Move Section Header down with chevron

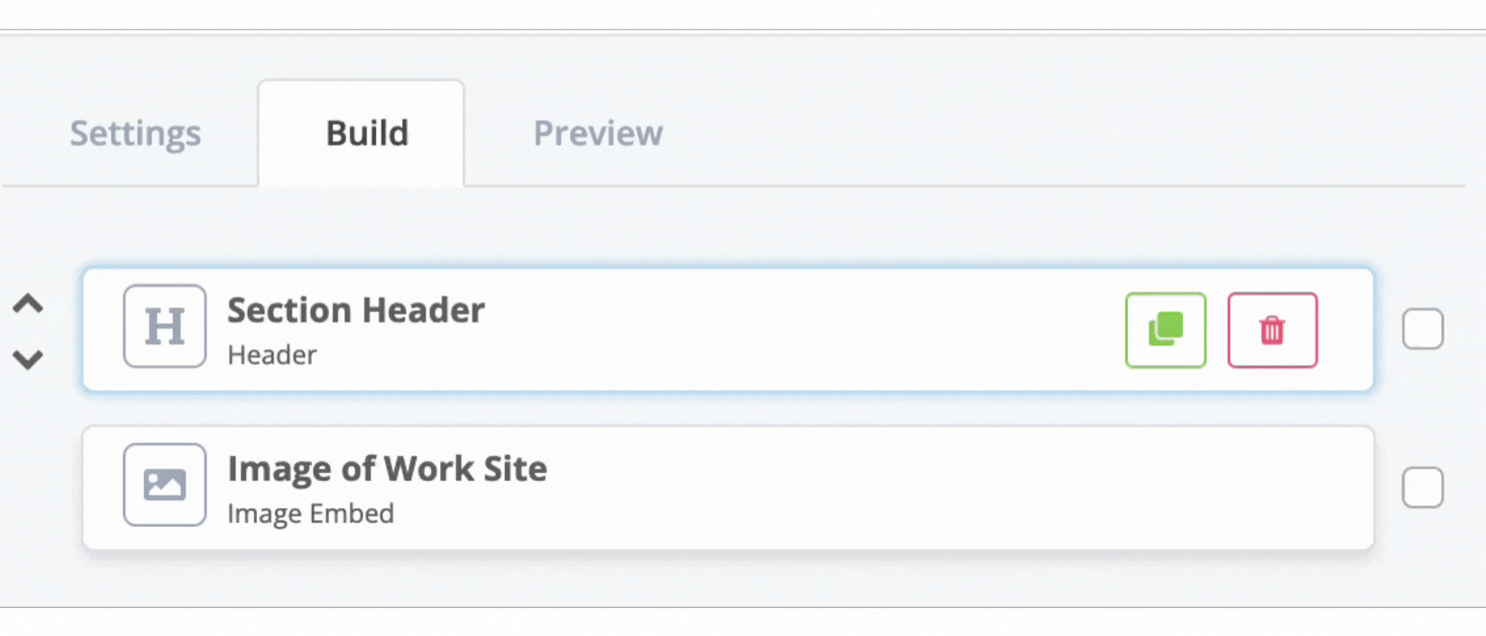pyautogui.click(x=28, y=359)
